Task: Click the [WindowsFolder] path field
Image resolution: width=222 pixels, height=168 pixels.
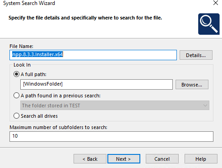Action: point(97,84)
